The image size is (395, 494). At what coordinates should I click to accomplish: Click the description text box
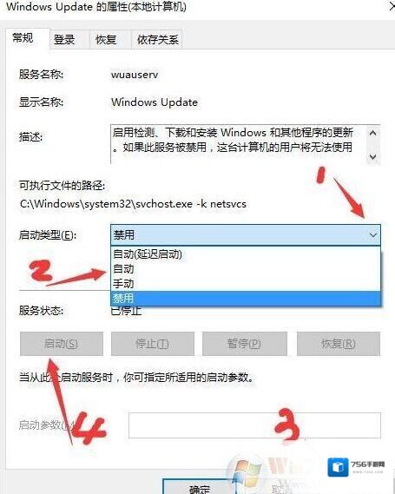[x=239, y=145]
